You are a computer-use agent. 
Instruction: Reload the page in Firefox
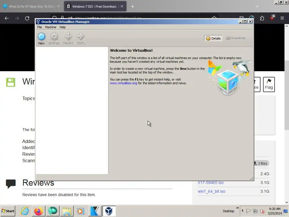(x=27, y=18)
